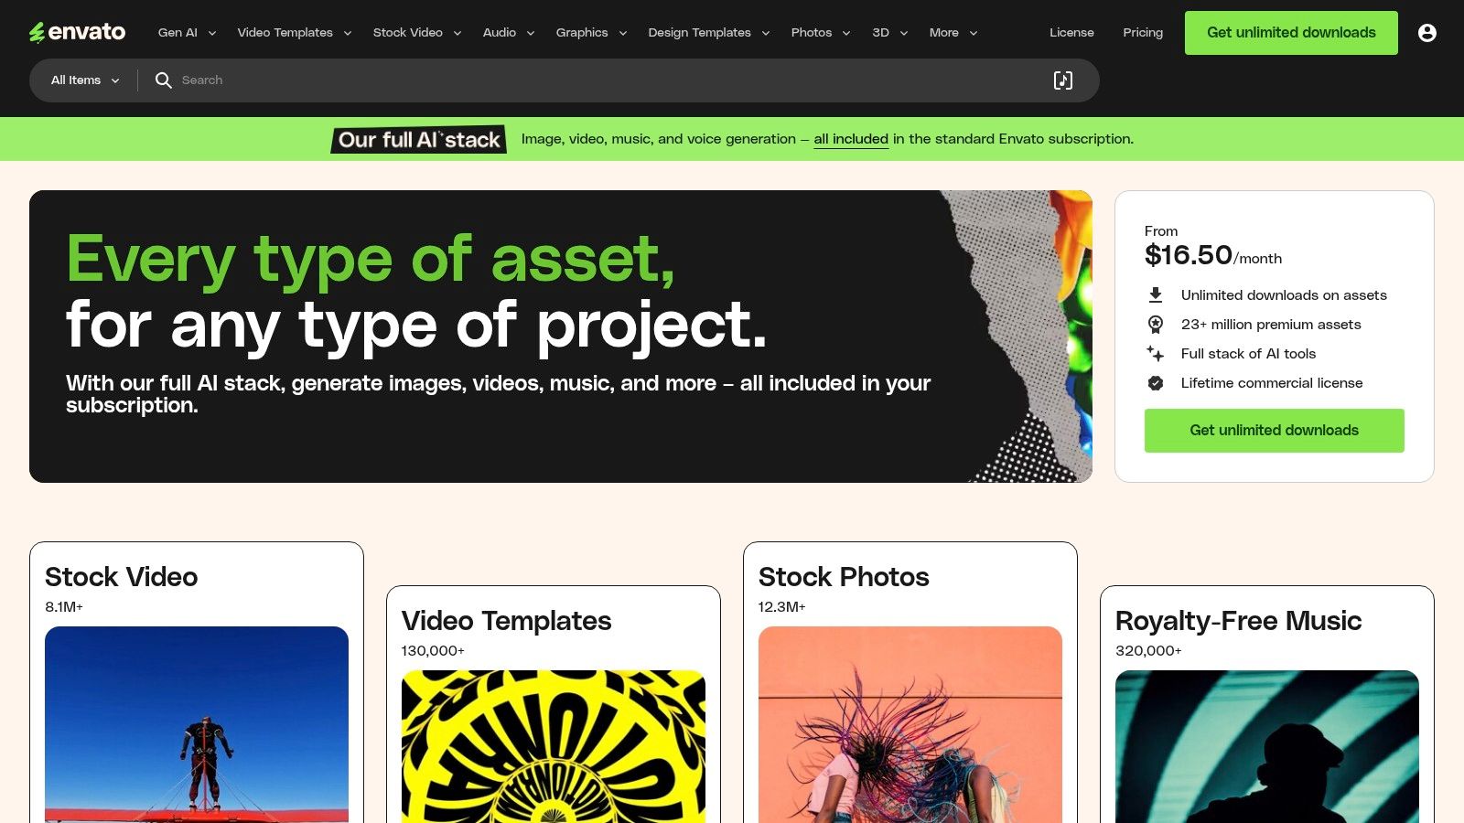Open the Royalty-Free Music category card

tap(1267, 704)
